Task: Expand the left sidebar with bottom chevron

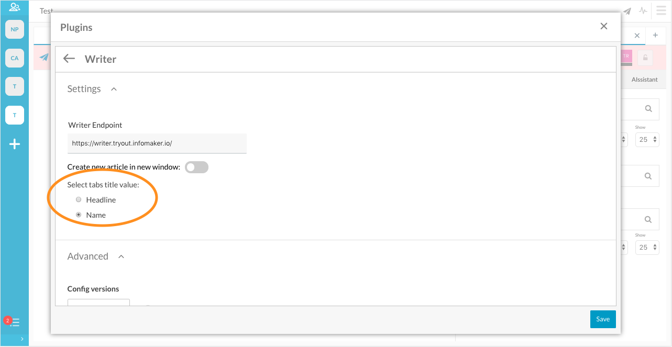Action: point(23,339)
